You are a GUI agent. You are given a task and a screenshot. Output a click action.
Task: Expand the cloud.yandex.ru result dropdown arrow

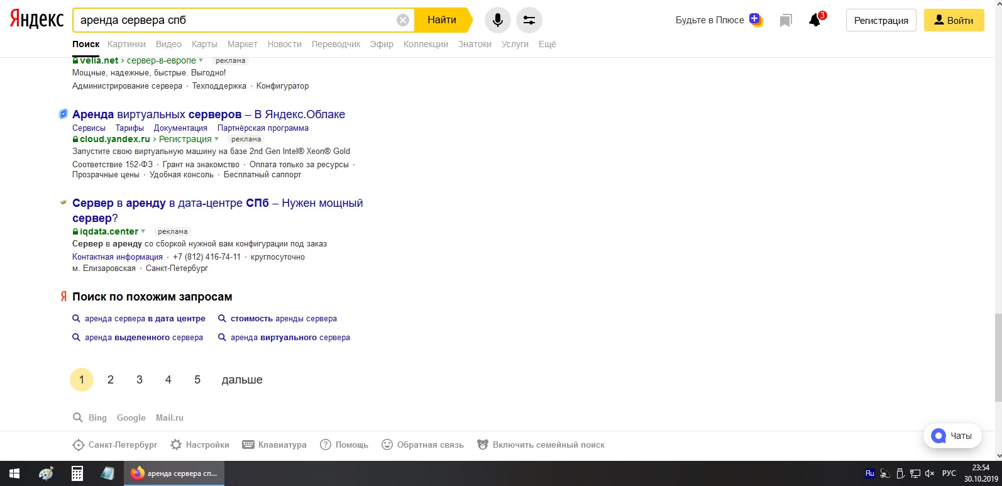pos(217,139)
